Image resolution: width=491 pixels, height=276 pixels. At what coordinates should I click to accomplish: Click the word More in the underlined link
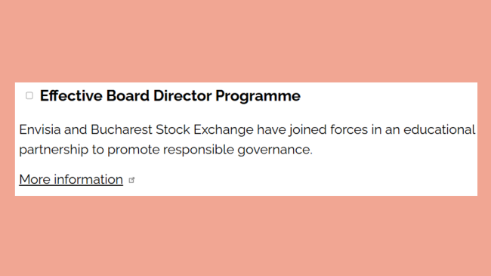[35, 179]
